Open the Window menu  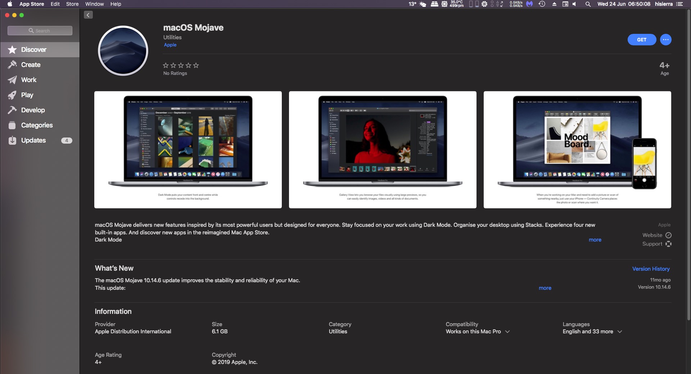(94, 4)
